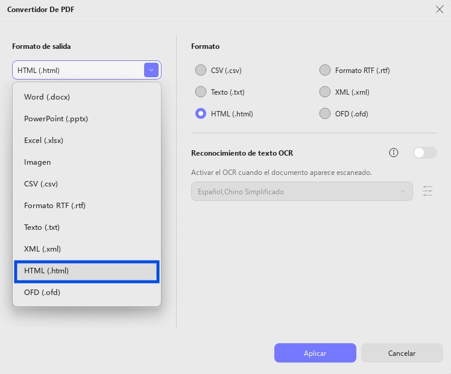Select the highlighted HTML (.html) list entry
451x374 pixels.
(x=87, y=271)
